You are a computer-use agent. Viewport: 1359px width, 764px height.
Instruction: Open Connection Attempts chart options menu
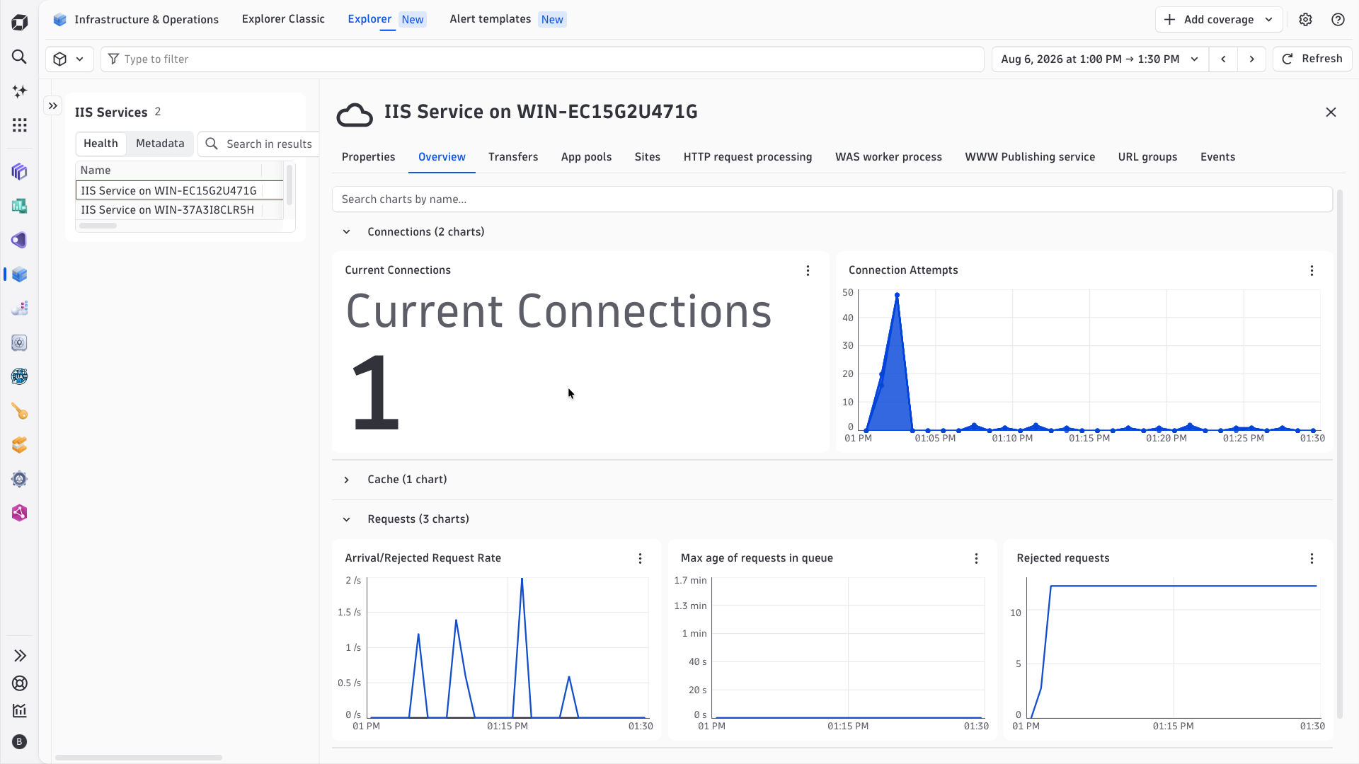[1312, 271]
